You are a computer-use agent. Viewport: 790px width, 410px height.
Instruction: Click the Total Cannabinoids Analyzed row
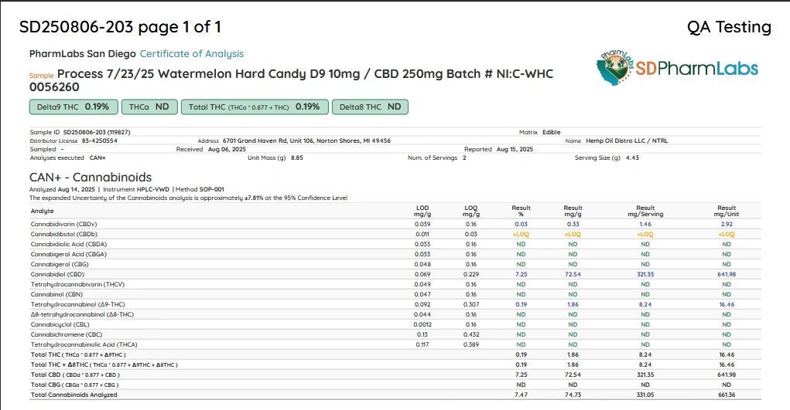coord(74,395)
